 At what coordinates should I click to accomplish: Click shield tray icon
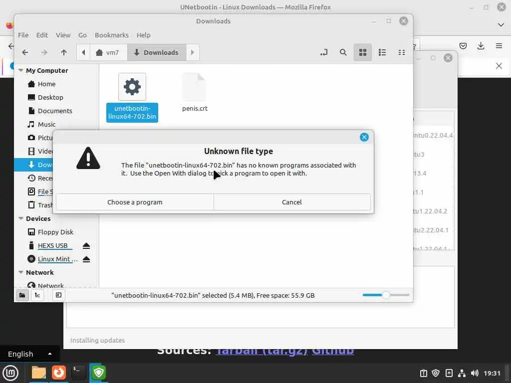point(436,373)
